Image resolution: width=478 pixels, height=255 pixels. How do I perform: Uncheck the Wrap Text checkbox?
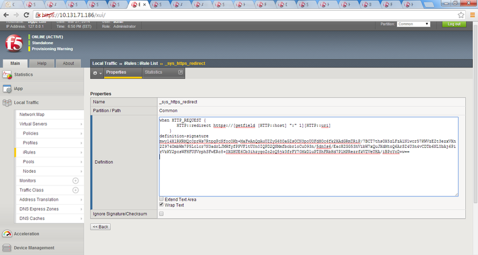161,205
